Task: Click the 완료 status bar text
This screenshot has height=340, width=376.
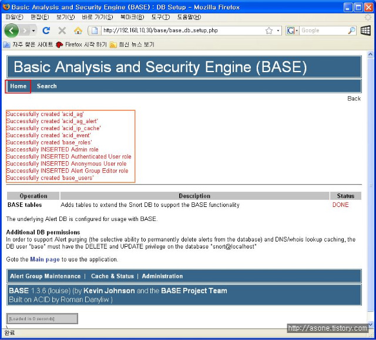Action: 9,333
